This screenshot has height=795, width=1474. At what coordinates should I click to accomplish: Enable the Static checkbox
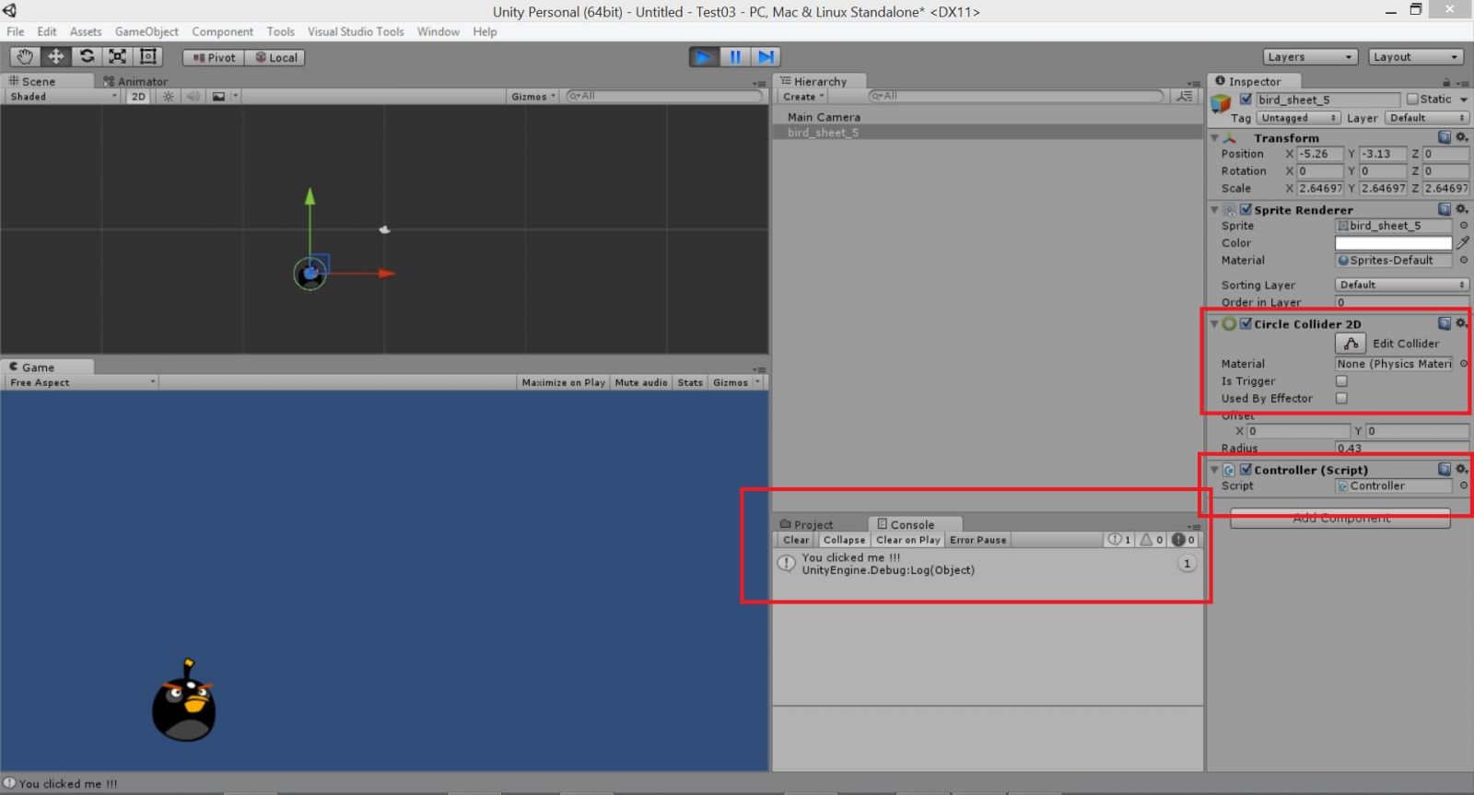[1412, 99]
